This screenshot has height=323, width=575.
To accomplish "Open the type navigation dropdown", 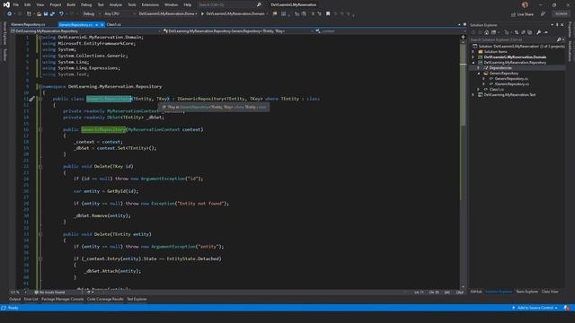I will pos(238,31).
